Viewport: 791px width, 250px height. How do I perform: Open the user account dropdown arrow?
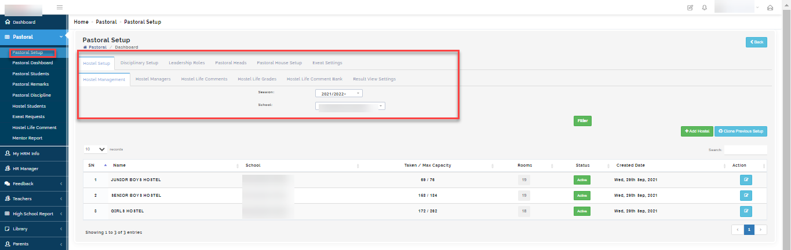[757, 8]
